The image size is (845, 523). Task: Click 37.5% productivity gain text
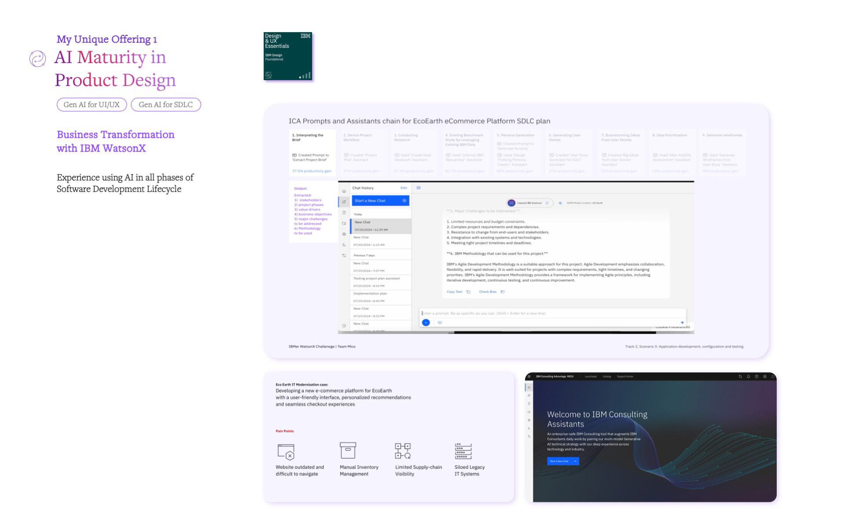pyautogui.click(x=312, y=171)
